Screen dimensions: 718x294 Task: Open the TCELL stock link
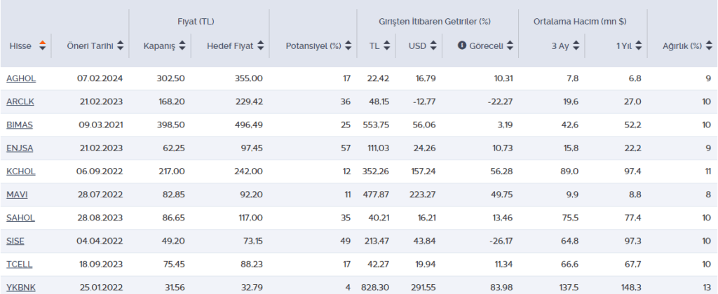(x=19, y=265)
